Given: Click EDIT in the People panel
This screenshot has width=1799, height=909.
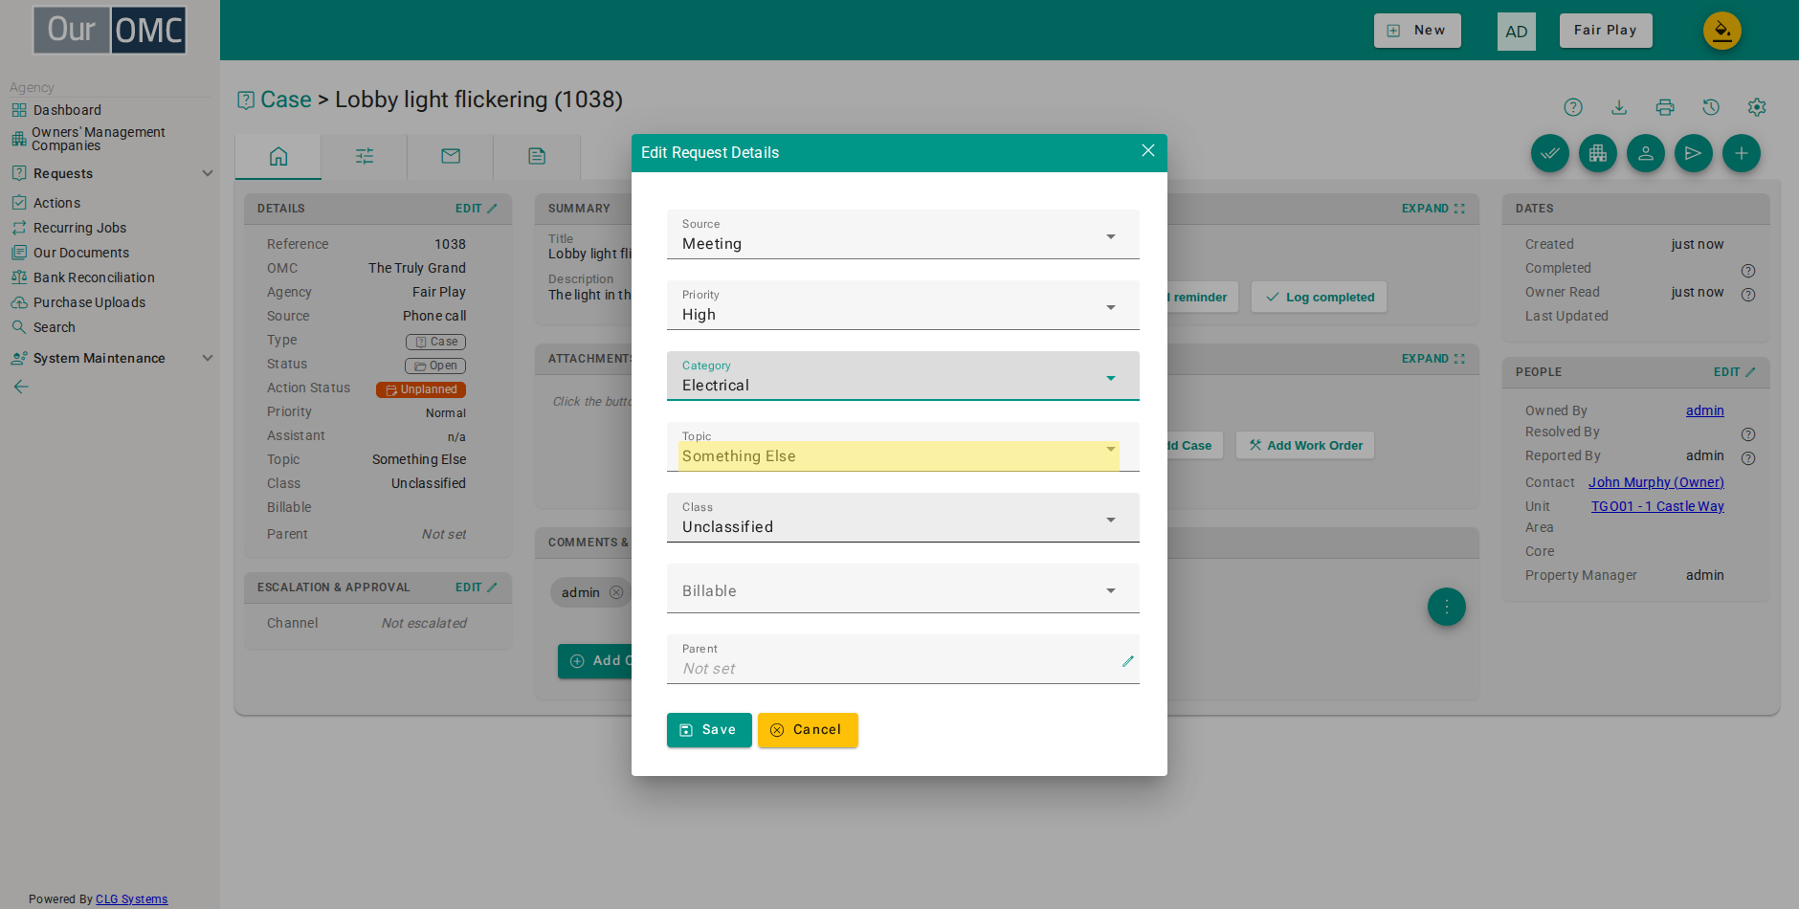Looking at the screenshot, I should pyautogui.click(x=1734, y=372).
